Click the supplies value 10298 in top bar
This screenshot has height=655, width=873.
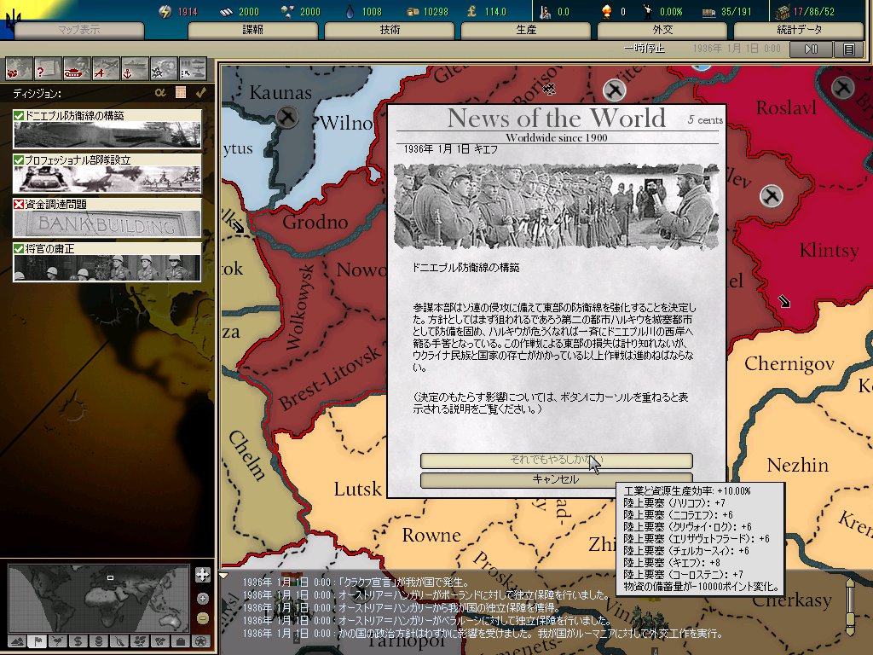(x=435, y=11)
